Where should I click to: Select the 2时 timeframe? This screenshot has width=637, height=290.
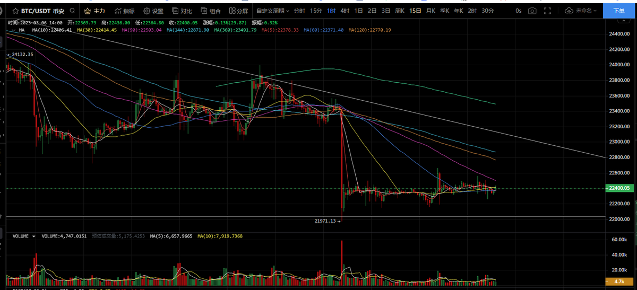click(x=472, y=11)
